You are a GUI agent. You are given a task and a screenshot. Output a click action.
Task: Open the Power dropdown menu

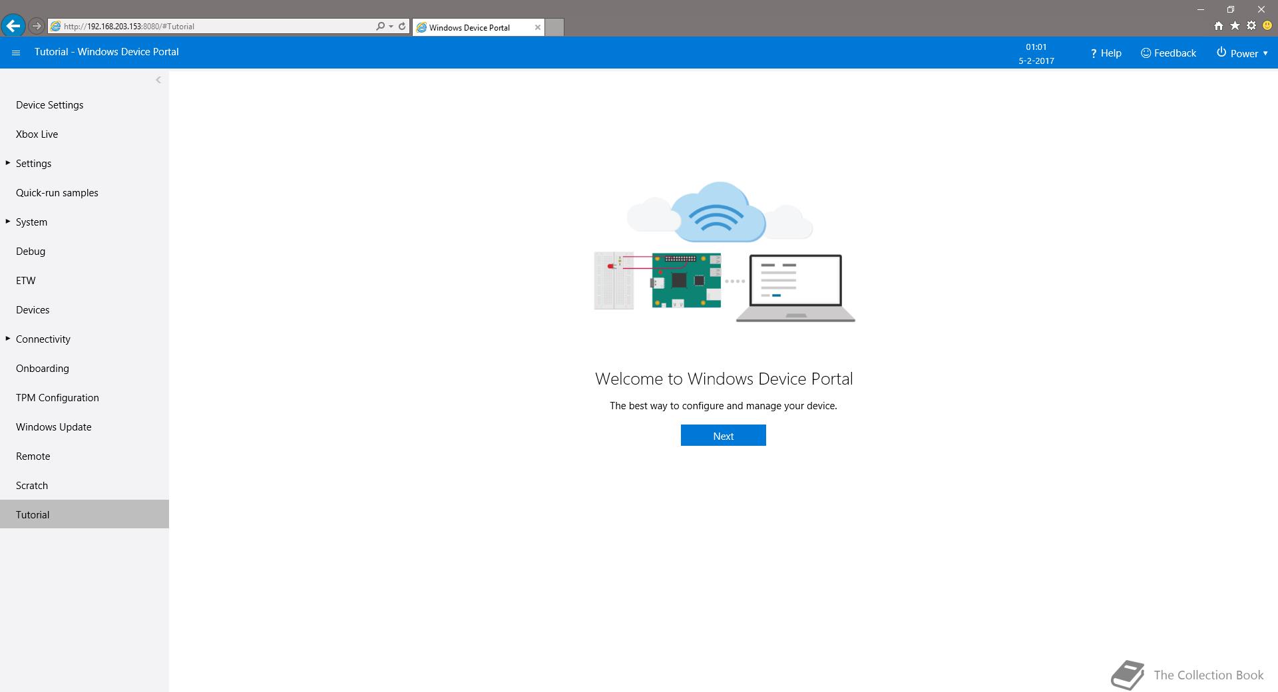tap(1242, 53)
